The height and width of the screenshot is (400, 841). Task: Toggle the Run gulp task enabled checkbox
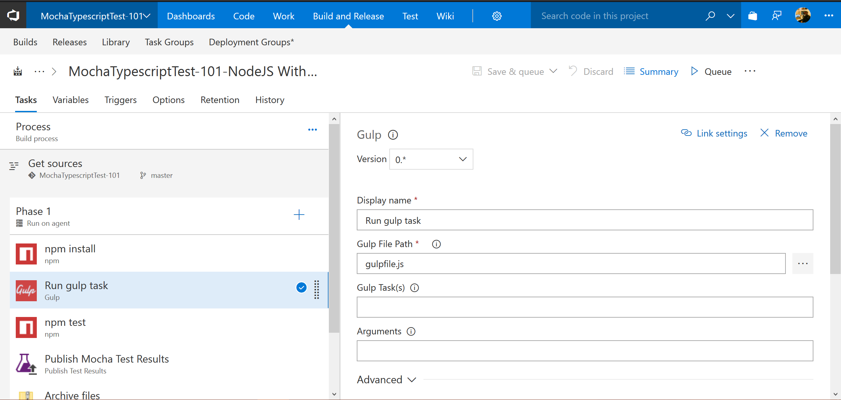click(301, 287)
